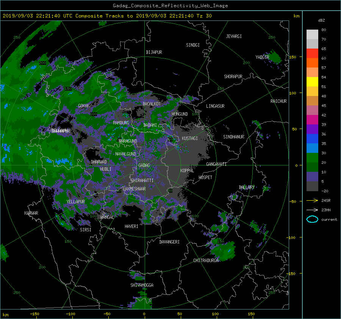Click the HUBLI city label
This screenshot has height=319, width=341.
(x=106, y=169)
